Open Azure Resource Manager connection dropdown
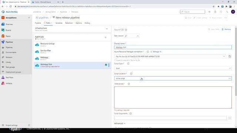The height and width of the screenshot is (133, 237). pyautogui.click(x=170, y=57)
